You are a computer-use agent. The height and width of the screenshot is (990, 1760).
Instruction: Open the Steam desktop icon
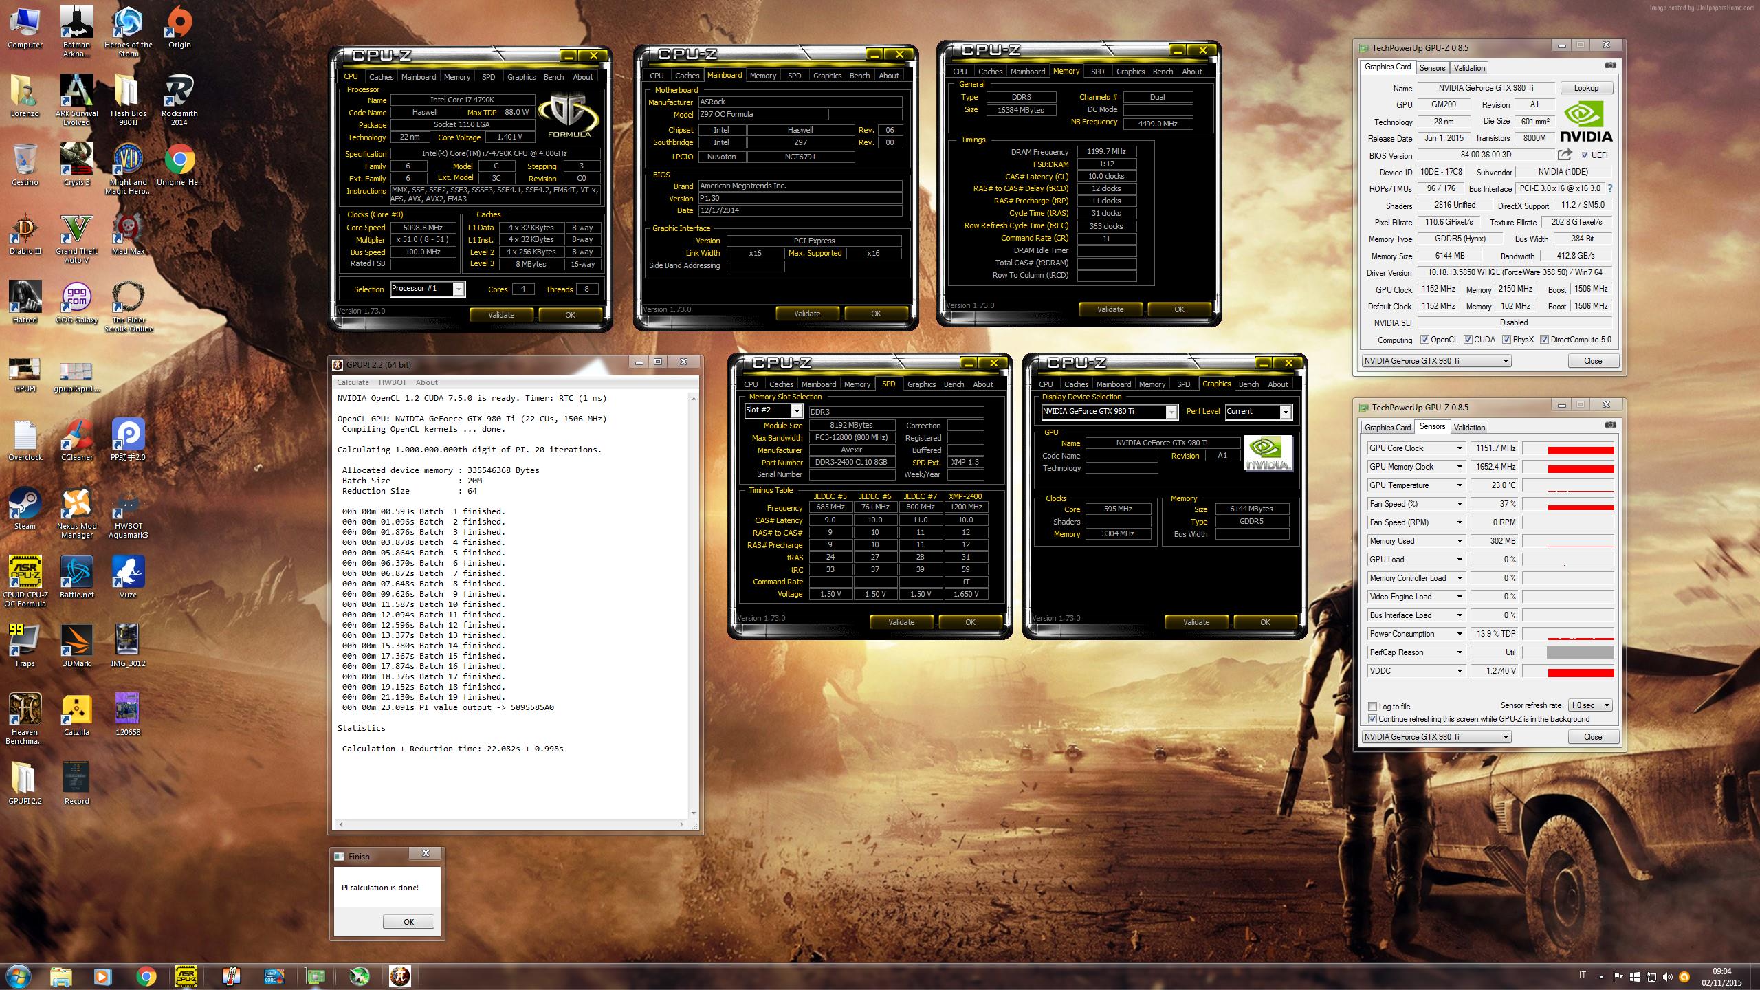pos(25,509)
